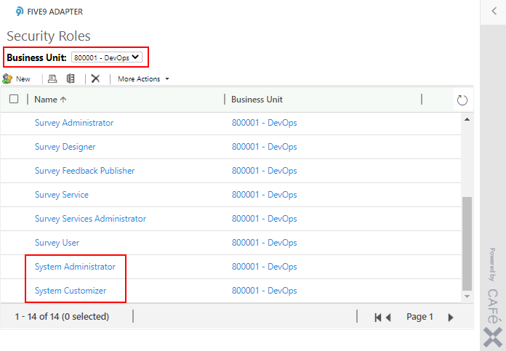Click the New security role icon
This screenshot has width=506, height=351.
pyautogui.click(x=8, y=78)
